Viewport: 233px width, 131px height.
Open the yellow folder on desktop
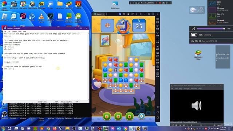(60, 5)
